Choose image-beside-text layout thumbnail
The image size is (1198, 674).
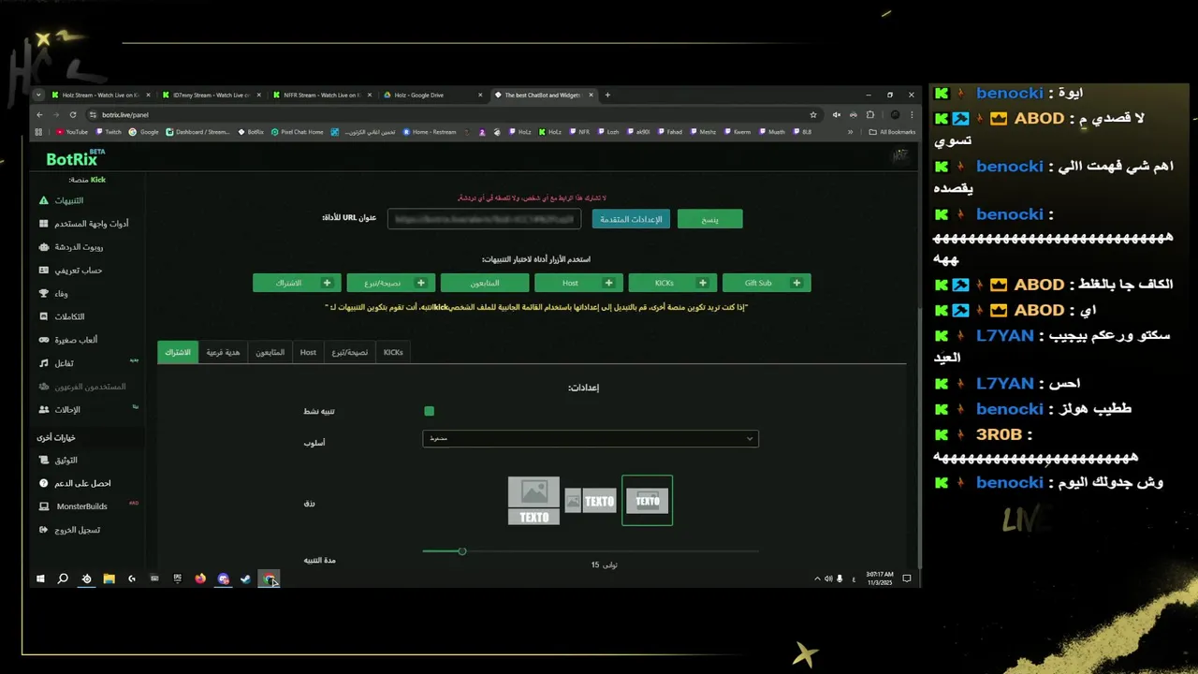[x=591, y=501]
